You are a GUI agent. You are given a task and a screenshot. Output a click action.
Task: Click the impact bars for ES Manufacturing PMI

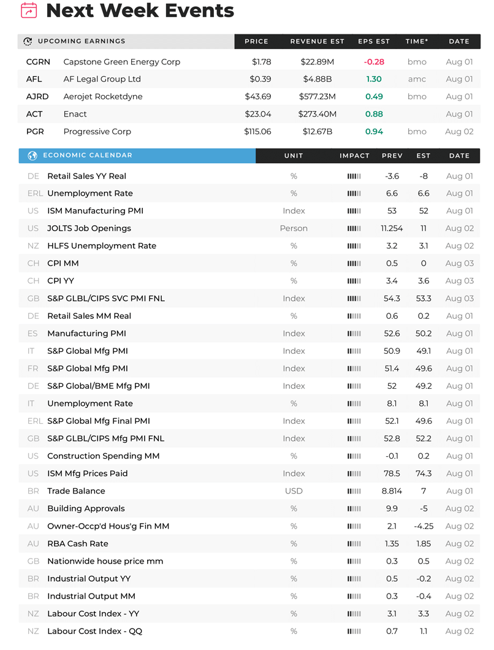click(354, 334)
